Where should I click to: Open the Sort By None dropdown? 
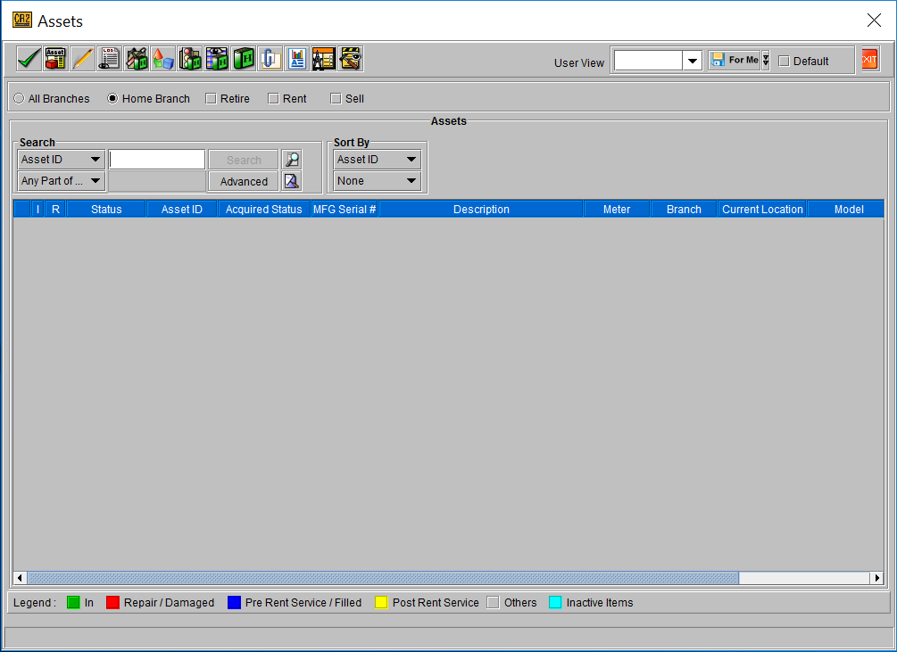(x=377, y=181)
